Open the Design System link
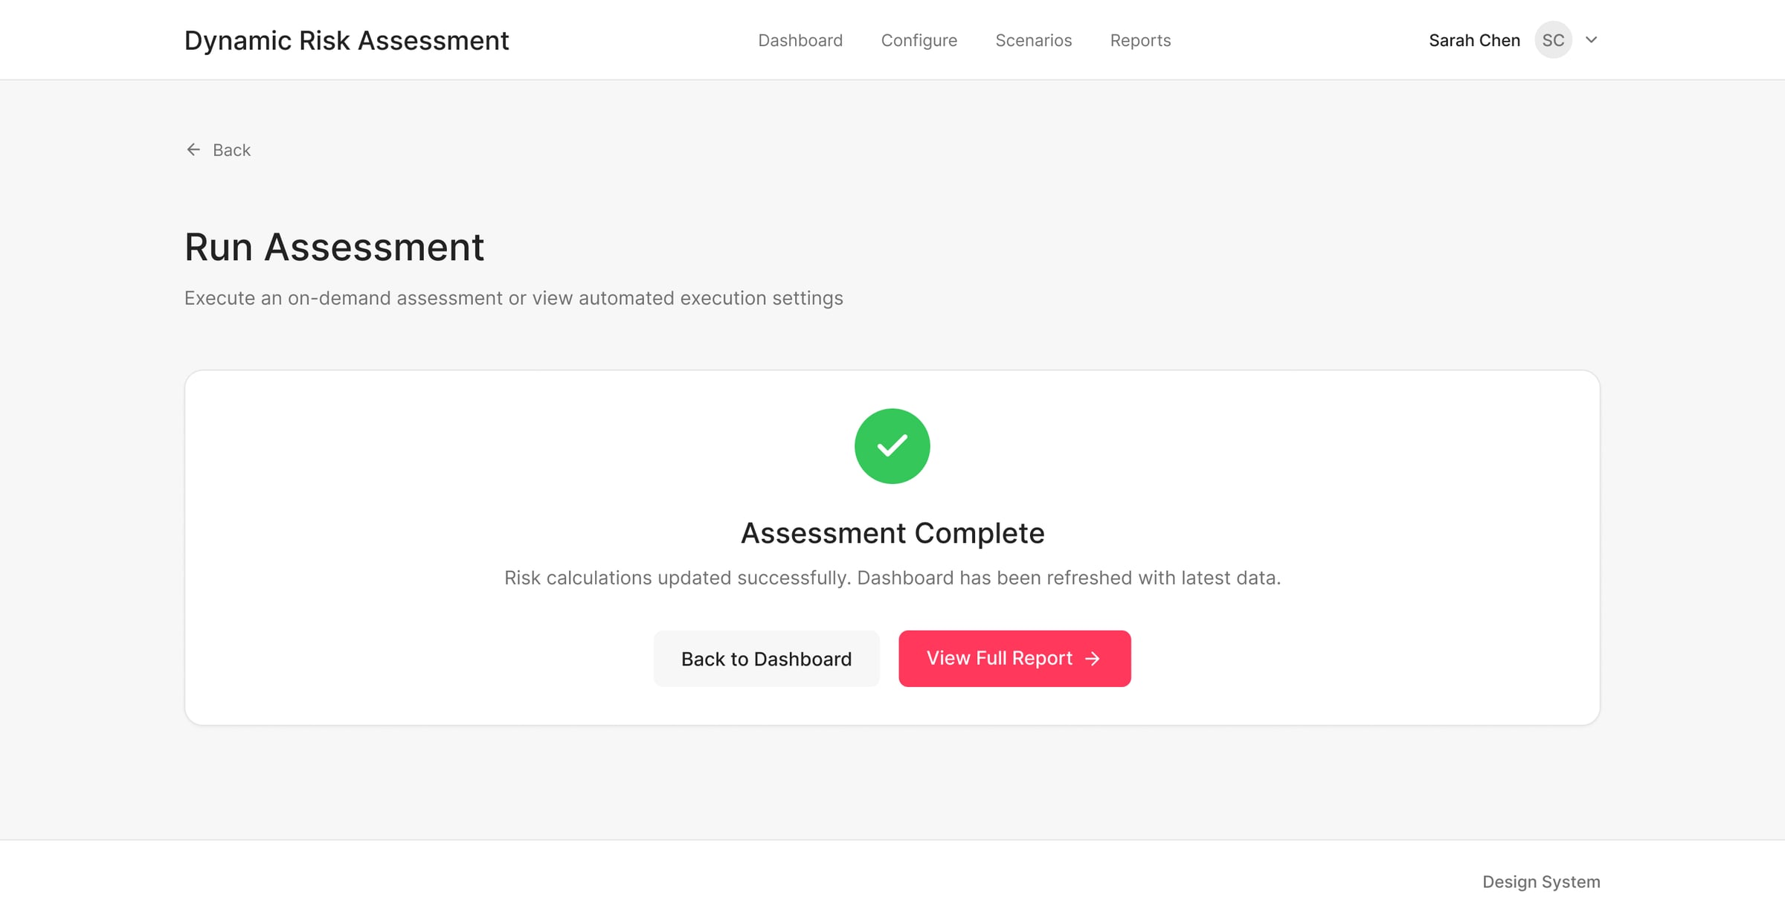The image size is (1785, 922). click(1540, 882)
